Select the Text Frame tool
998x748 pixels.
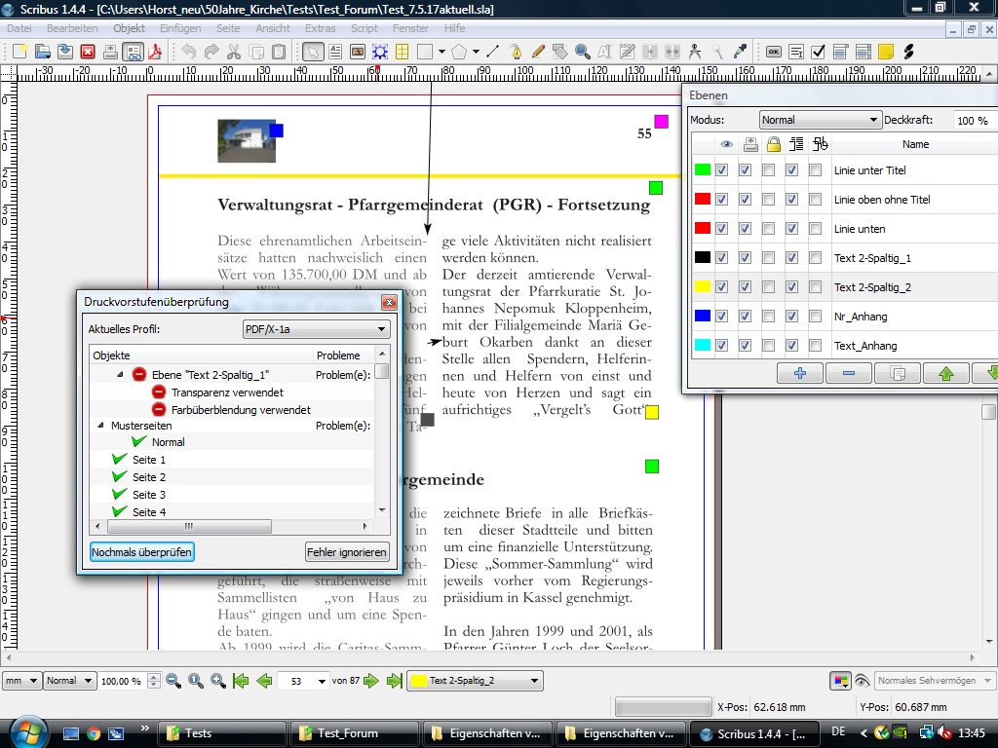(x=335, y=52)
